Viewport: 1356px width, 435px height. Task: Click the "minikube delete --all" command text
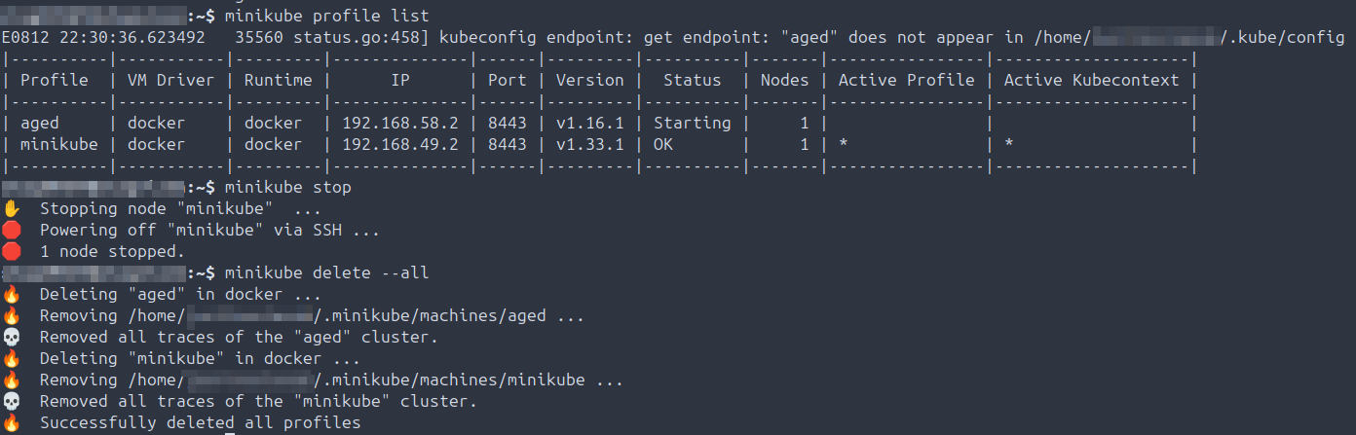click(326, 272)
